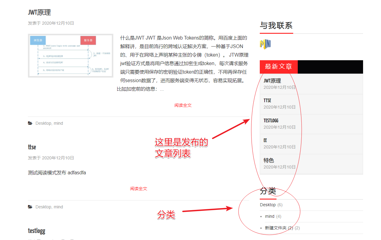Open the JWT原理 post title in main list
Screen dimensions: 381x240
click(x=39, y=12)
